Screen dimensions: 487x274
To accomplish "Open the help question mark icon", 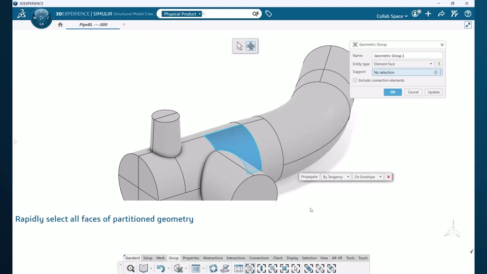I will pyautogui.click(x=468, y=14).
